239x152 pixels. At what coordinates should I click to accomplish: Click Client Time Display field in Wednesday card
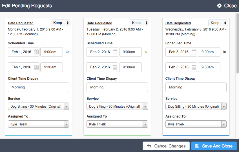pyautogui.click(x=196, y=87)
